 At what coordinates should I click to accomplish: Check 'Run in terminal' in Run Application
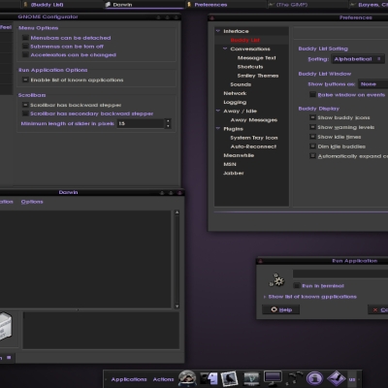297,285
